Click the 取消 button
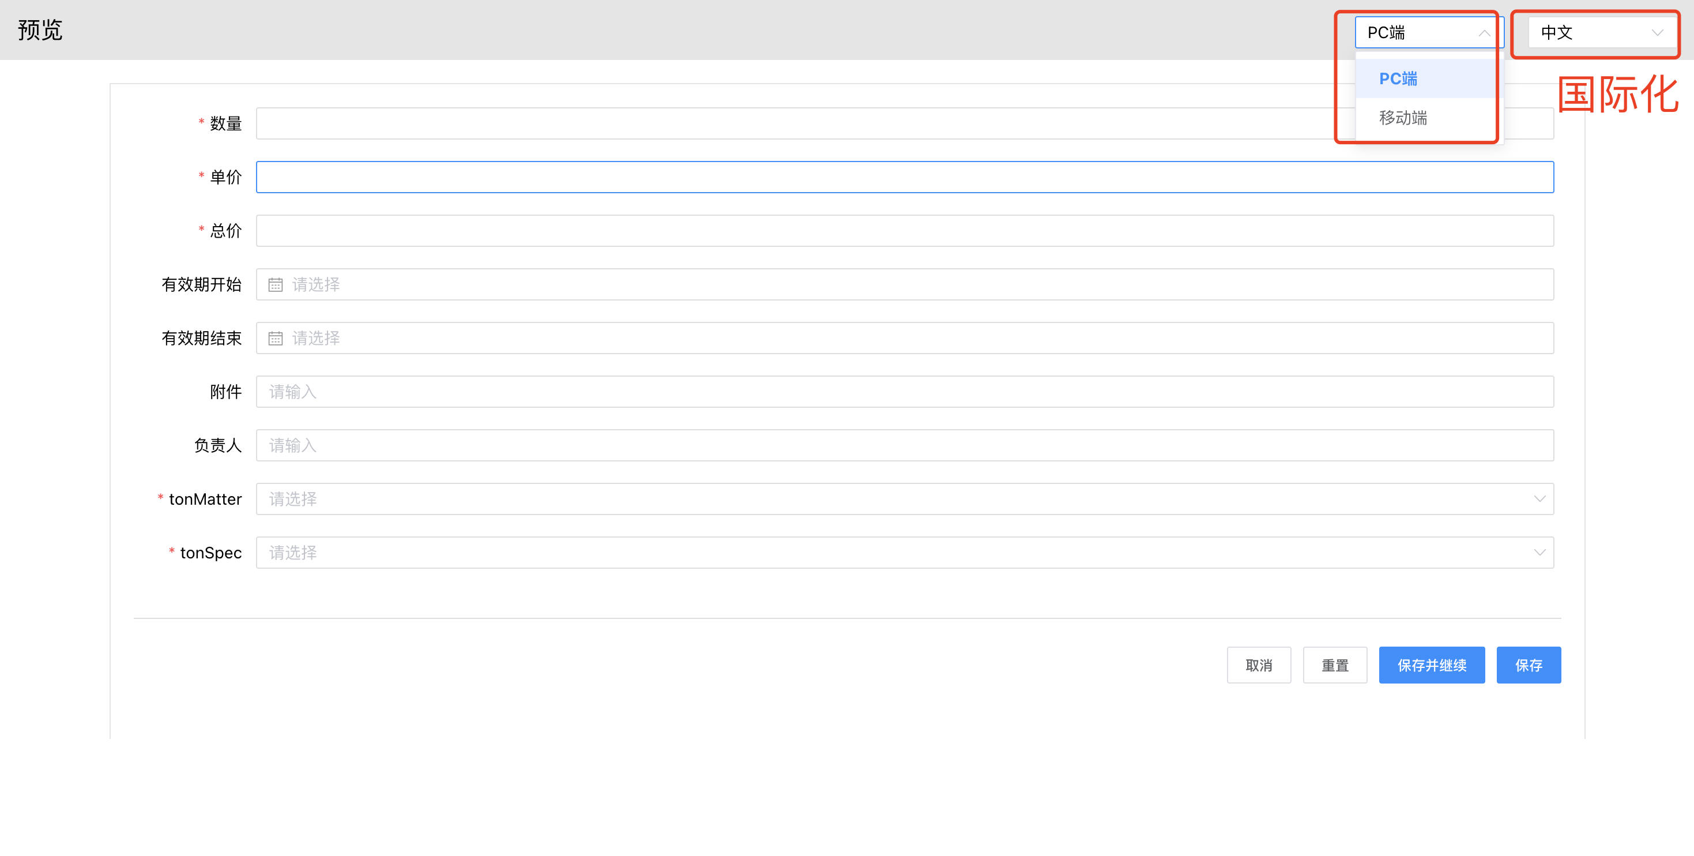 (x=1259, y=665)
